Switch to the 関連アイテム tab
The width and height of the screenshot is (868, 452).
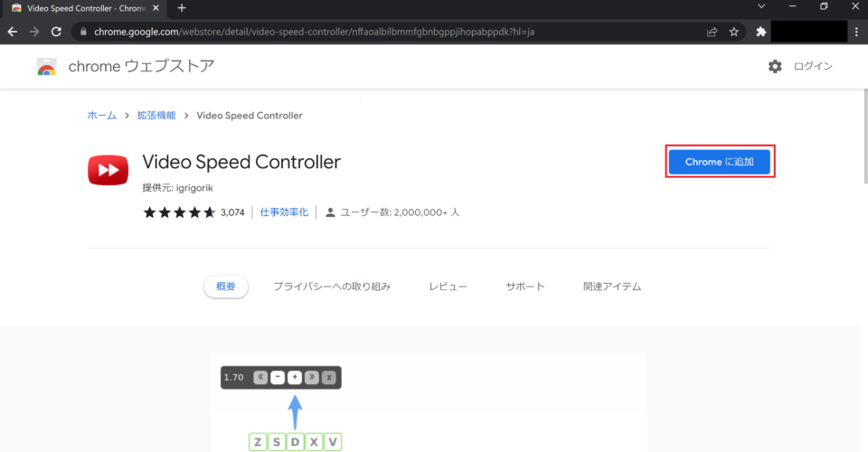[612, 287]
